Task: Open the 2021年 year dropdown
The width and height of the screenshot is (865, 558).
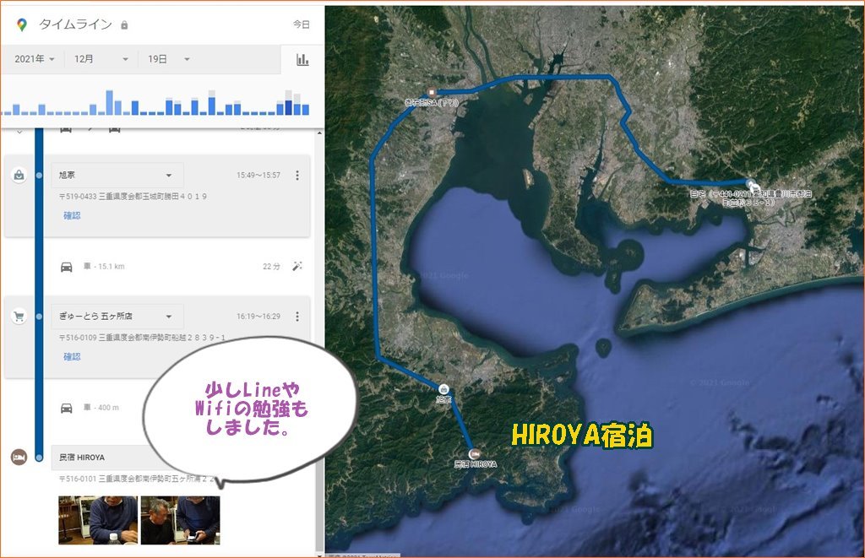Action: pyautogui.click(x=35, y=59)
